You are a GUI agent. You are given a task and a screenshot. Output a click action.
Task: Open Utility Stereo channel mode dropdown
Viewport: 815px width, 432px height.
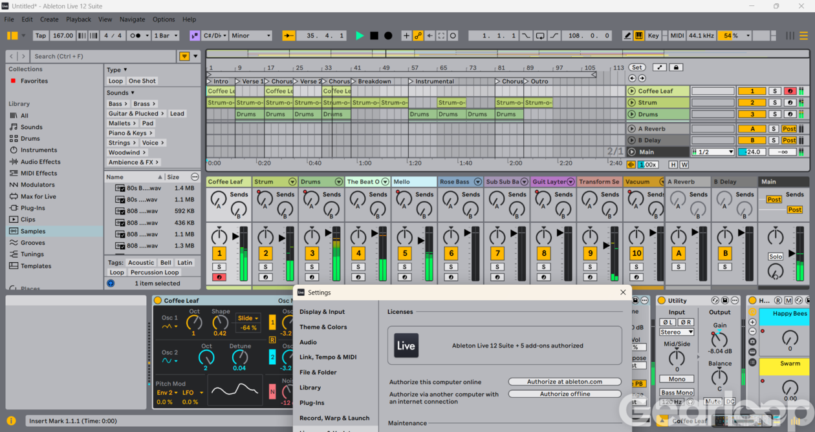point(677,332)
